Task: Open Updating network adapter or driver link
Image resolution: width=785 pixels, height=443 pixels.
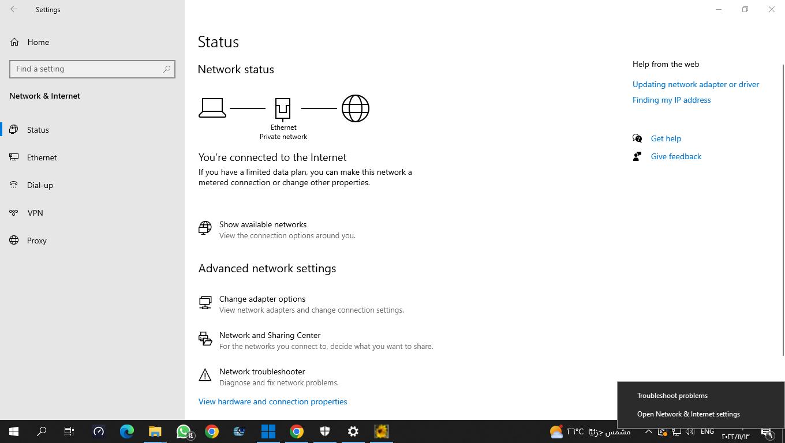Action: tap(696, 84)
